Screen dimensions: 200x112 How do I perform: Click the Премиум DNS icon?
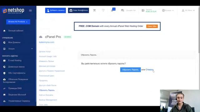[x=4, y=88]
